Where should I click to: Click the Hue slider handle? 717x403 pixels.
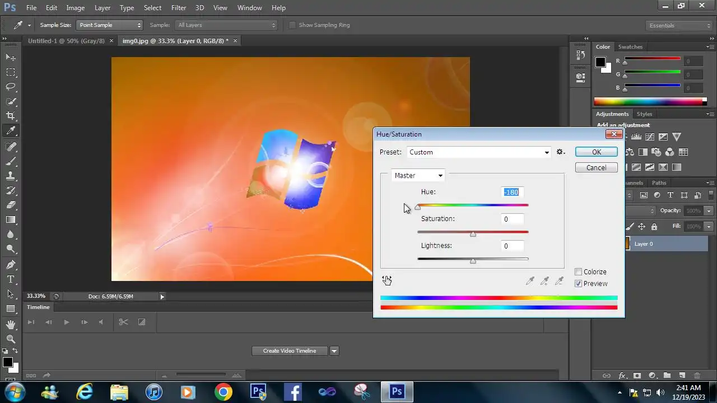point(417,208)
